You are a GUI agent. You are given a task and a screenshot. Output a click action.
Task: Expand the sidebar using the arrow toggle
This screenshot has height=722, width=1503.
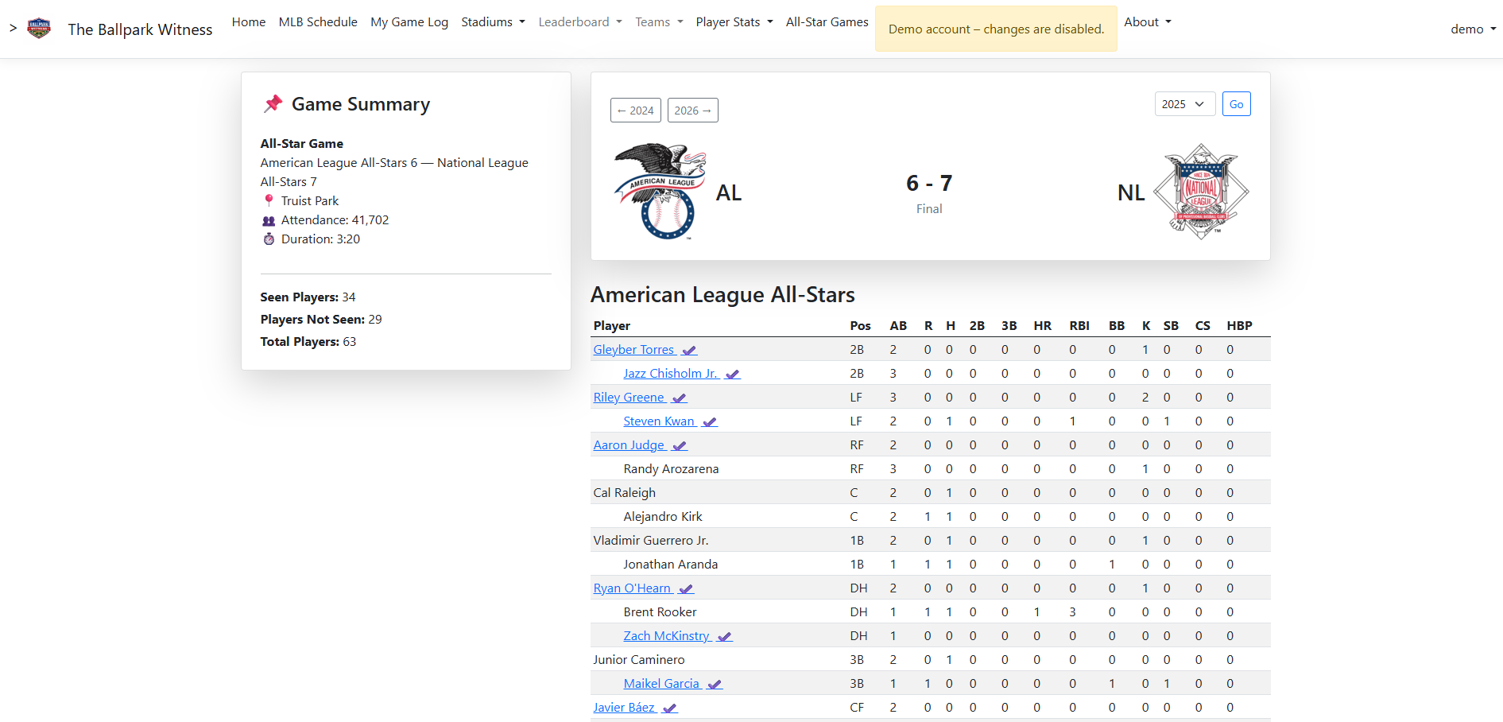pos(13,29)
